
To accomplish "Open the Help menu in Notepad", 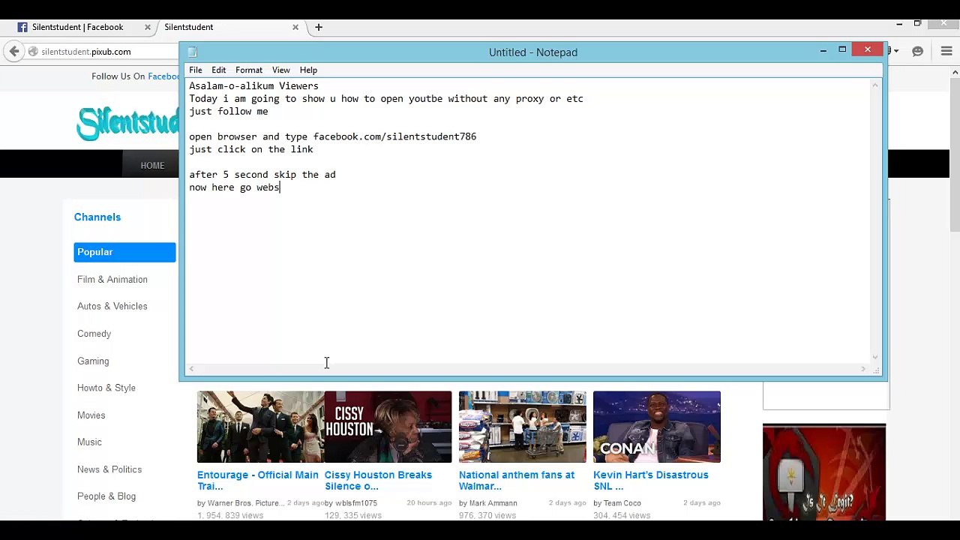I will pyautogui.click(x=308, y=70).
